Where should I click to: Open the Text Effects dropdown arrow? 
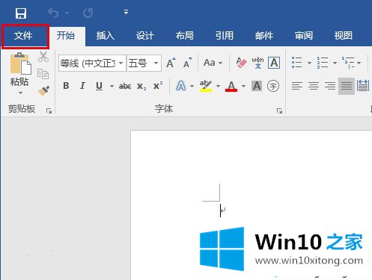point(192,86)
